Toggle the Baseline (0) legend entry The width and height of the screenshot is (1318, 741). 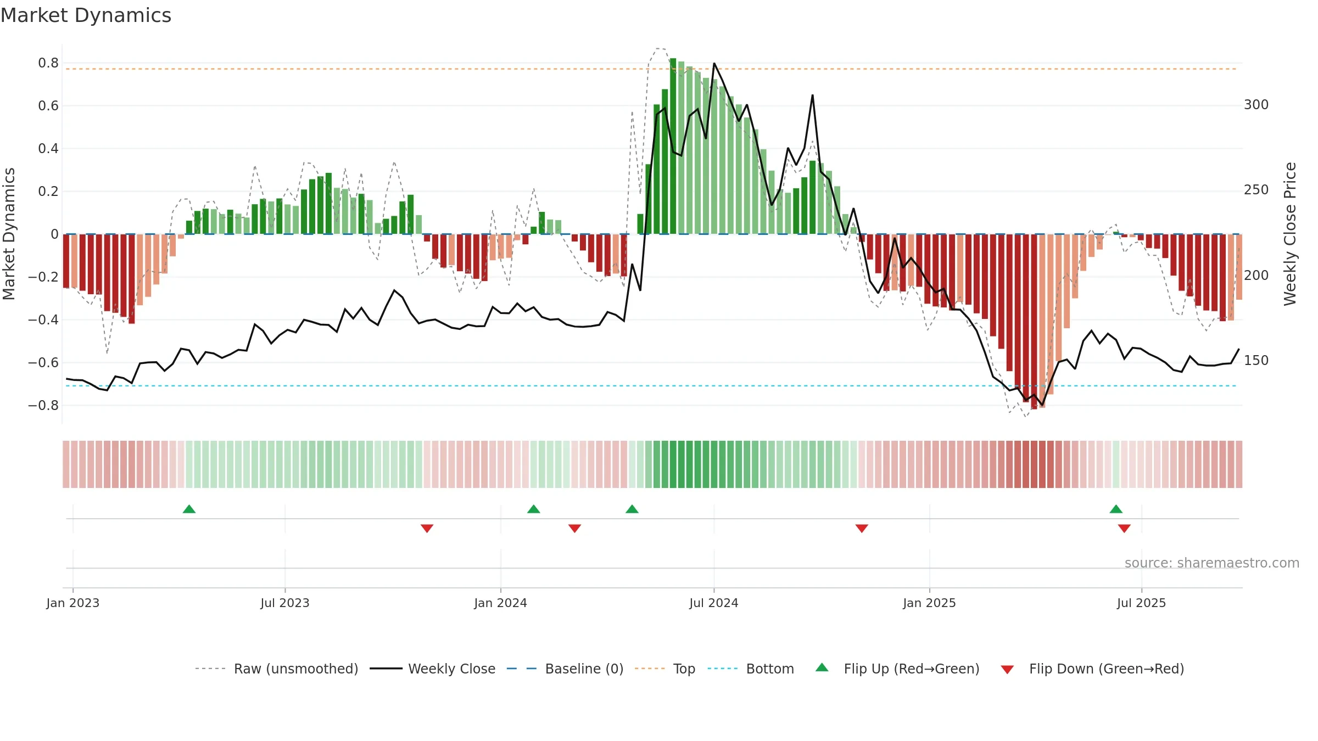click(565, 669)
